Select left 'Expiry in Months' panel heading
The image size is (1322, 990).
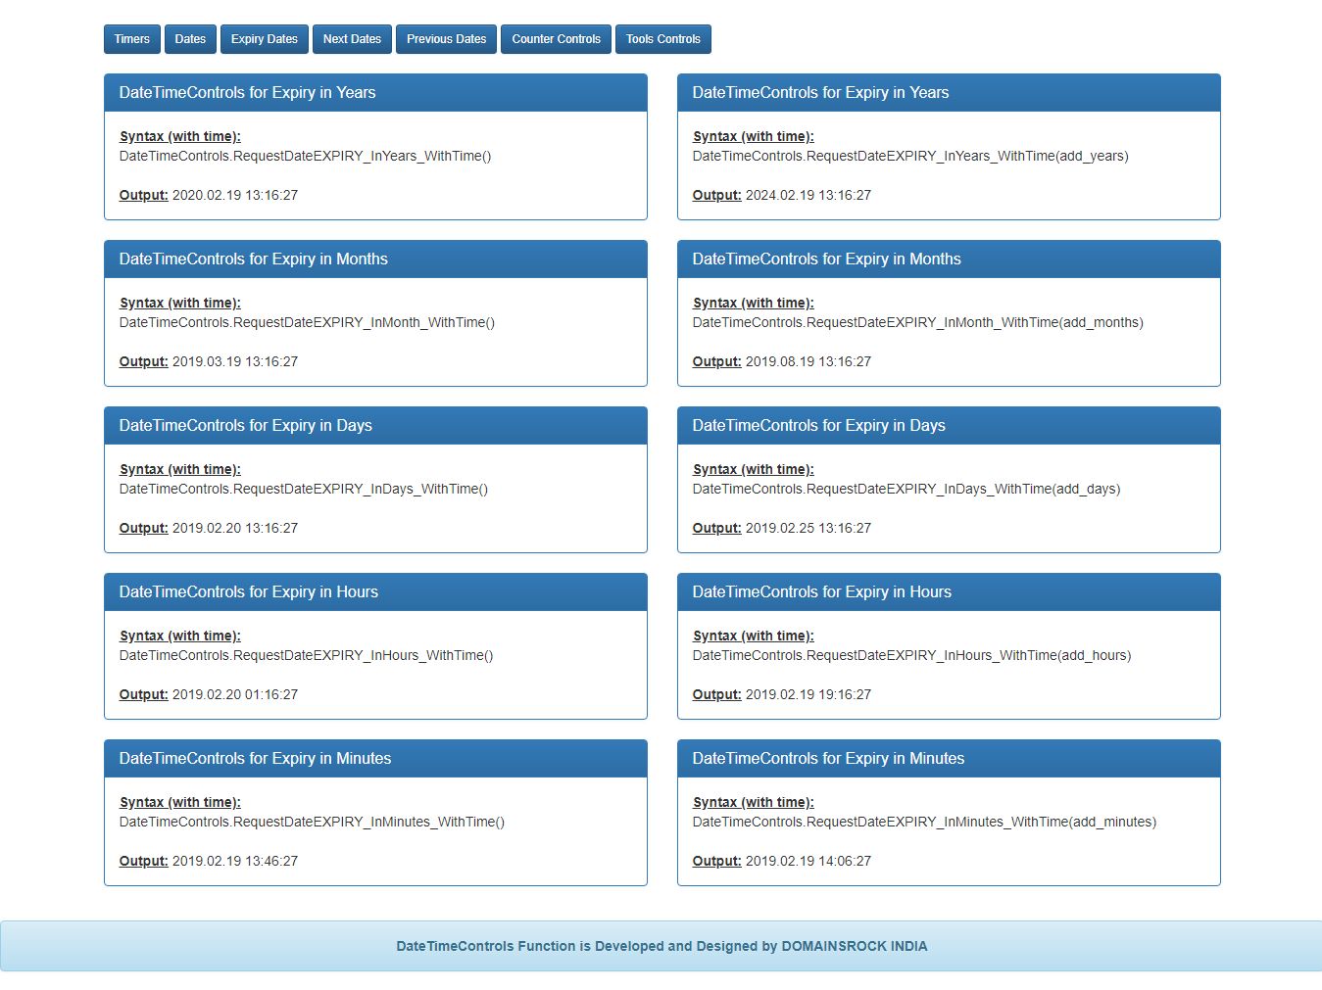(x=375, y=259)
